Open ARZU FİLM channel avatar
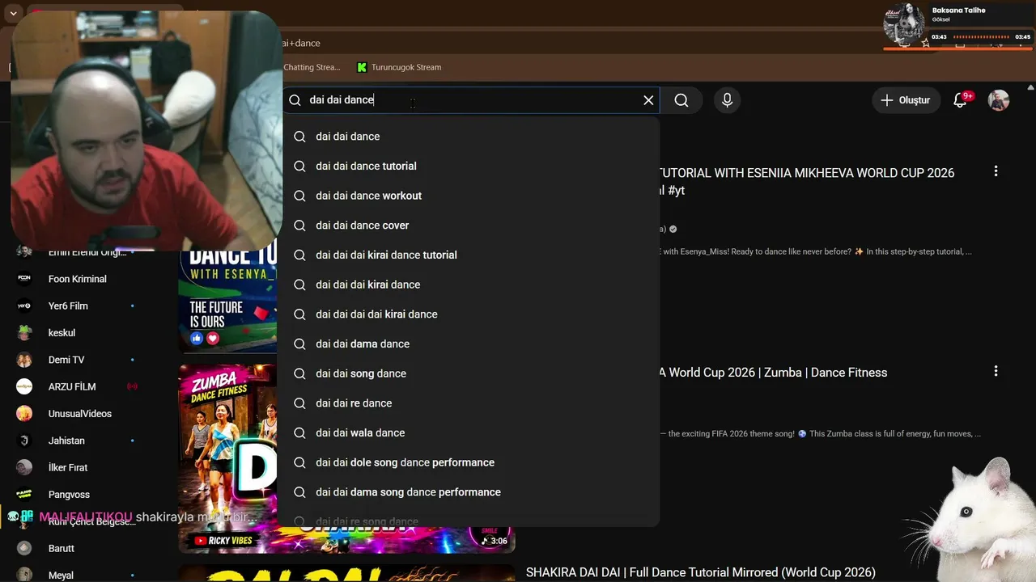 [24, 386]
